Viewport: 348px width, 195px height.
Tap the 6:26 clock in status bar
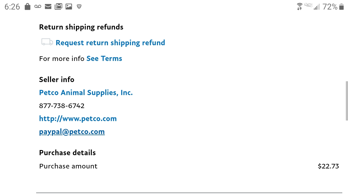click(12, 7)
